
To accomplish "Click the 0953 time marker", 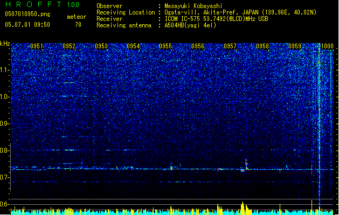I will (x=101, y=46).
